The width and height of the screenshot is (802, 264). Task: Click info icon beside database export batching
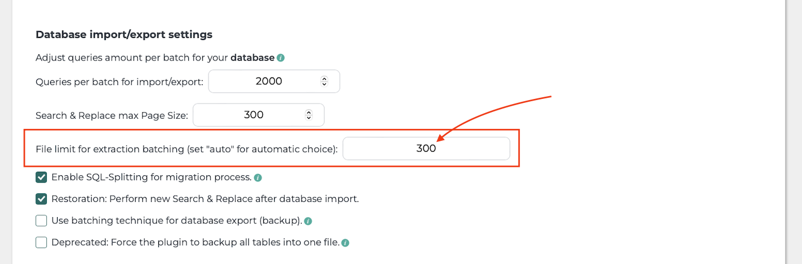(x=309, y=221)
